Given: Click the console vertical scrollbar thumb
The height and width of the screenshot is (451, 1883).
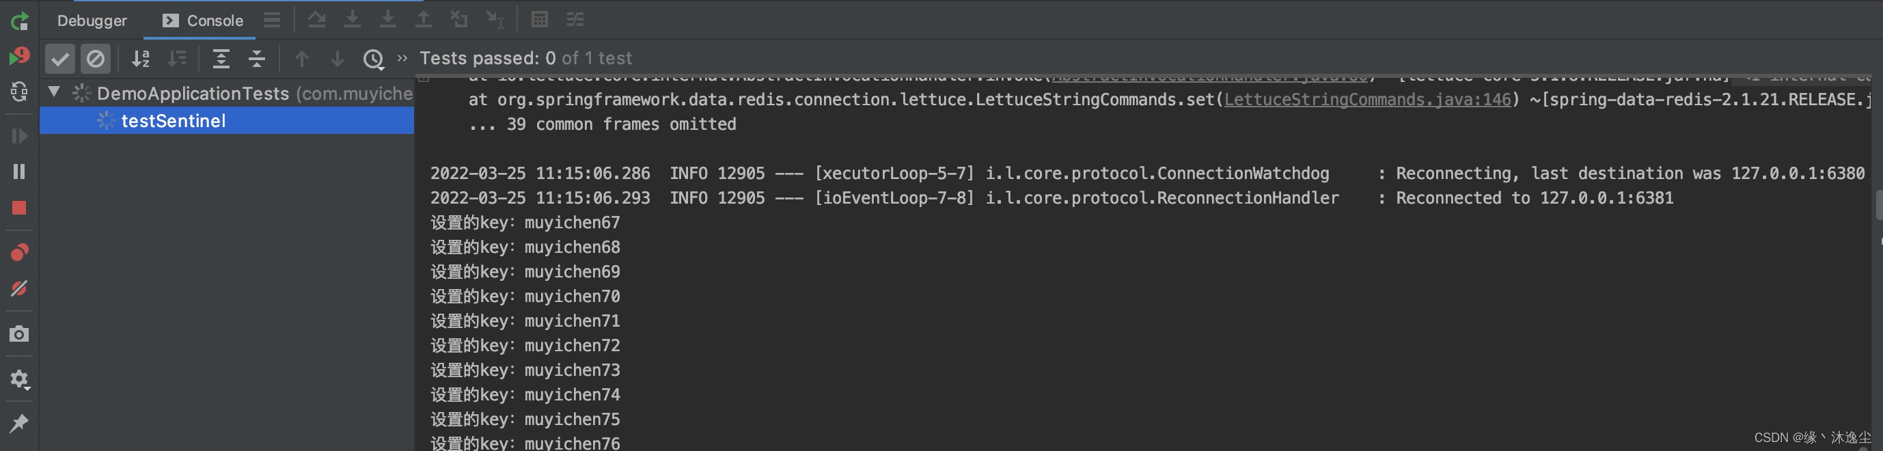Looking at the screenshot, I should [x=1879, y=205].
